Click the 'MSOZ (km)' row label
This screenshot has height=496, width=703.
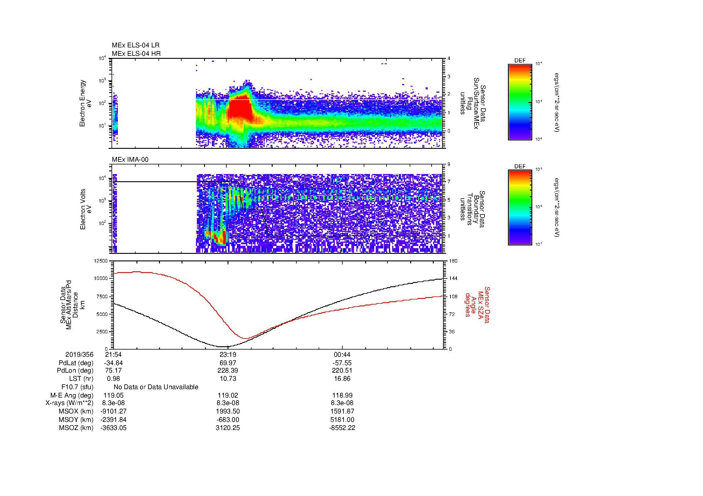(76, 428)
